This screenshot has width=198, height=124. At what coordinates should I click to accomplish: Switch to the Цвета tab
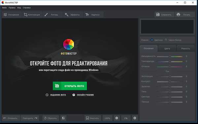click(x=167, y=48)
